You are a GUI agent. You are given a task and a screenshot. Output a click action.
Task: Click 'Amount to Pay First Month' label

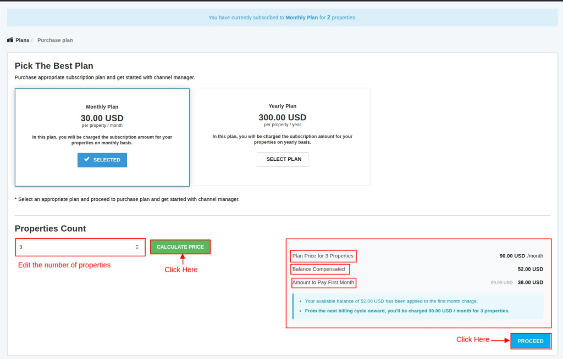point(323,283)
